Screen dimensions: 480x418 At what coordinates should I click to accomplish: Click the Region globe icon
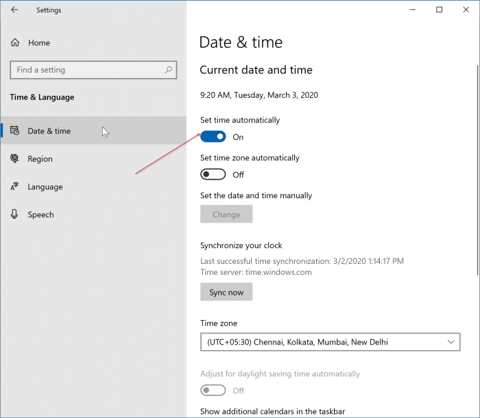click(14, 158)
